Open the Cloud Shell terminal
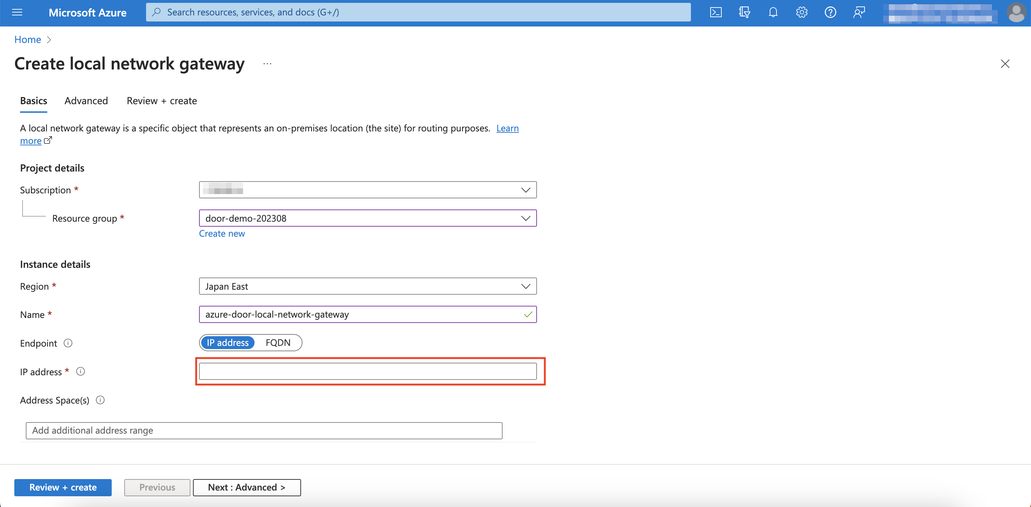The height and width of the screenshot is (507, 1031). (x=716, y=12)
